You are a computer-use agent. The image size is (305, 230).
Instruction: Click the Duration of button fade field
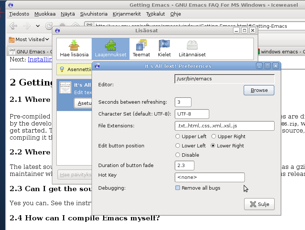point(184,165)
